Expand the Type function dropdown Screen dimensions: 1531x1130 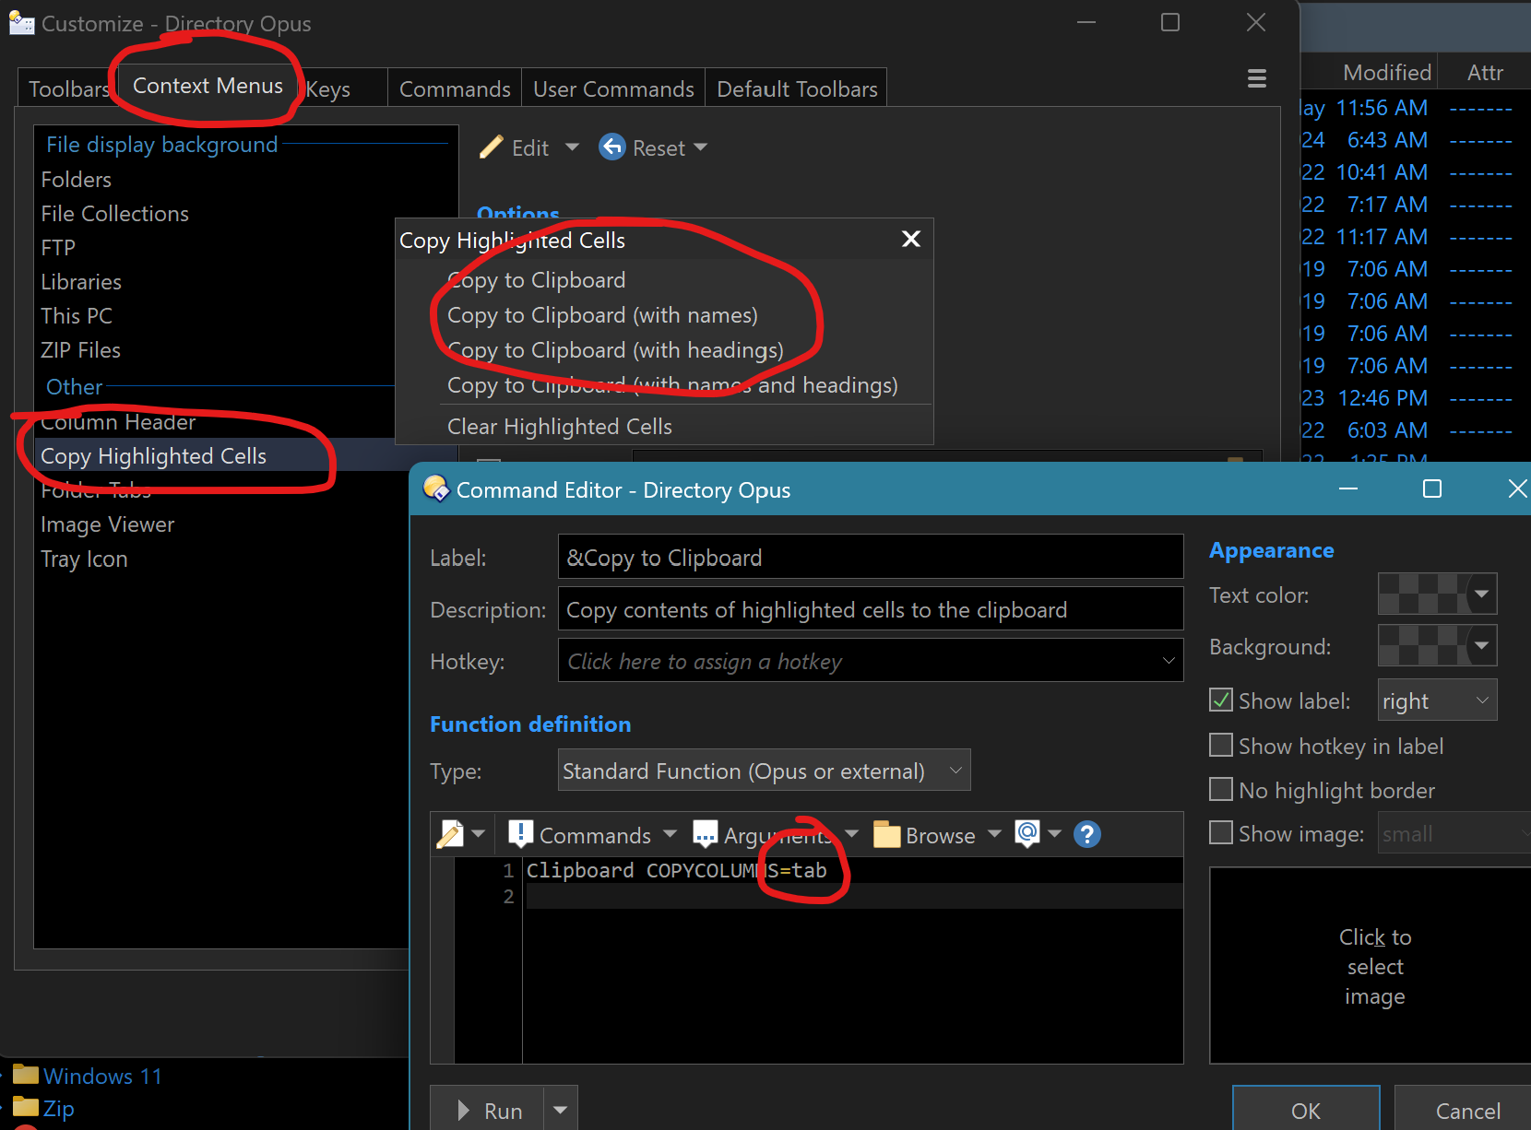(765, 771)
